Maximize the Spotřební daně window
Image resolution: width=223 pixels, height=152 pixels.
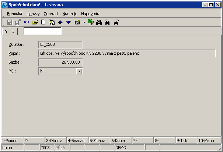tap(211, 5)
